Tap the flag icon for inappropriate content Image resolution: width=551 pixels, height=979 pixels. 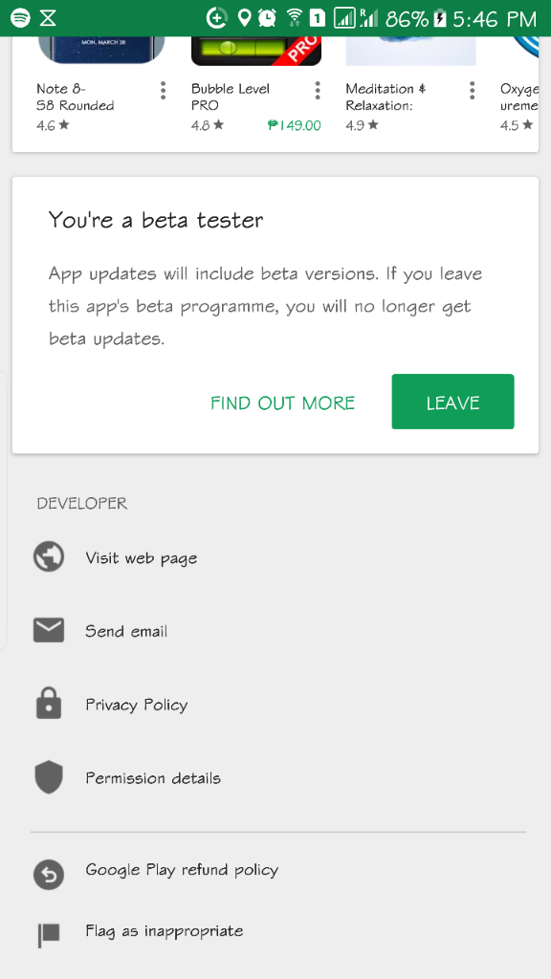[49, 935]
